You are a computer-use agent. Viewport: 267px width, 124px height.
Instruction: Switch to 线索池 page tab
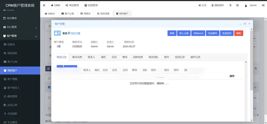[85, 14]
